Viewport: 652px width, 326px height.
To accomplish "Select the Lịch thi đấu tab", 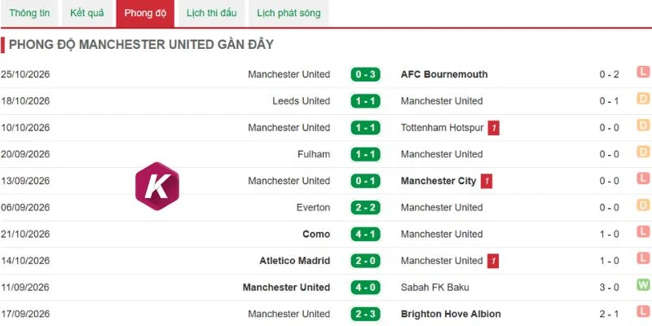I will tap(211, 13).
